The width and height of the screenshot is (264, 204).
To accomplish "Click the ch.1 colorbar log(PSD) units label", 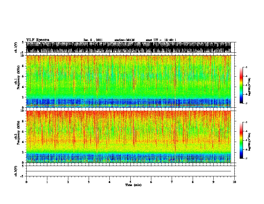I will tap(250, 87).
